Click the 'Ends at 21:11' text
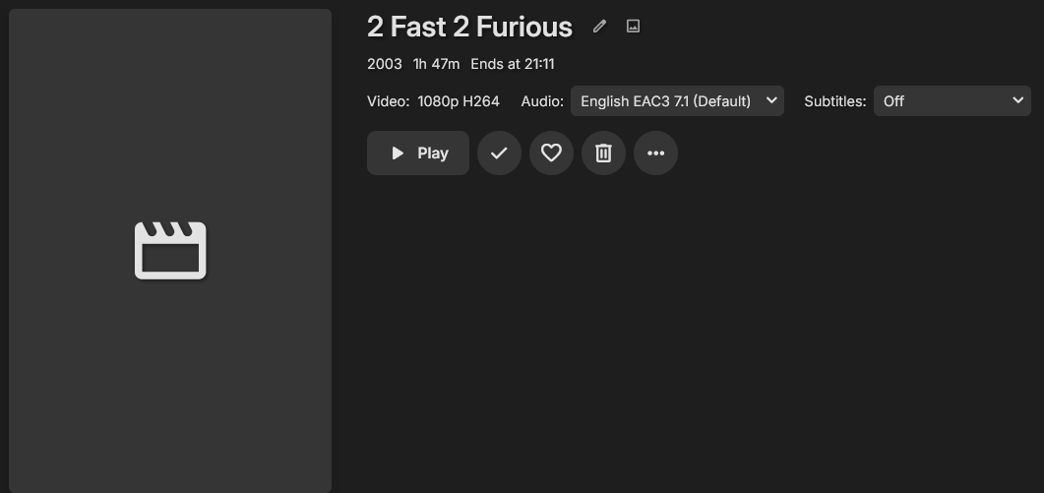Viewport: 1044px width, 493px height. [x=513, y=64]
